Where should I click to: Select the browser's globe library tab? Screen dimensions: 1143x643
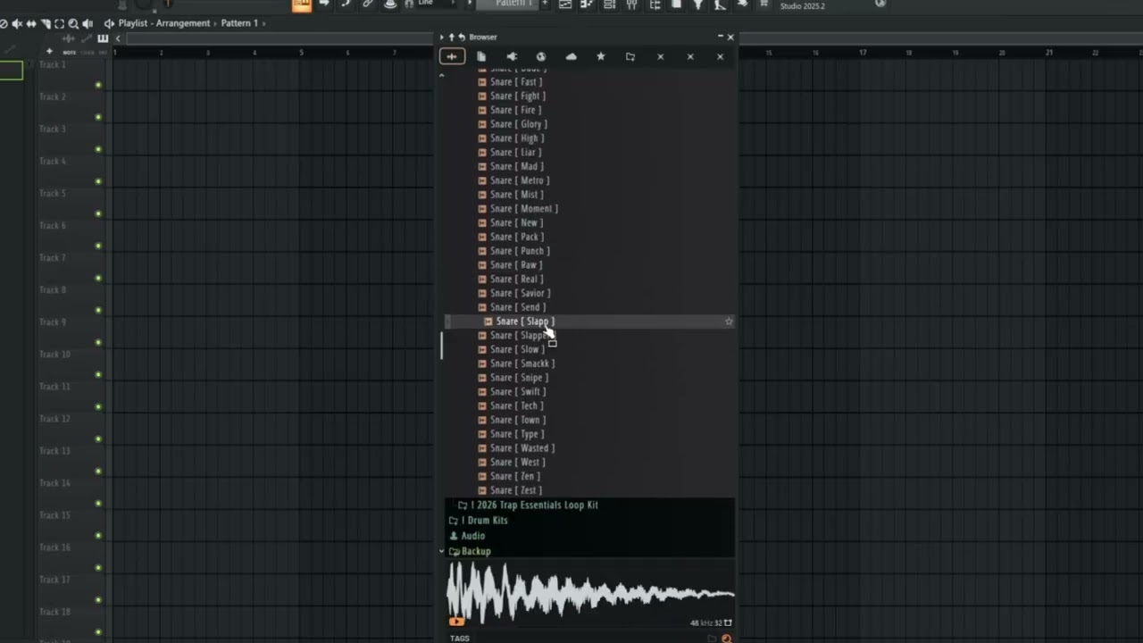(x=541, y=56)
